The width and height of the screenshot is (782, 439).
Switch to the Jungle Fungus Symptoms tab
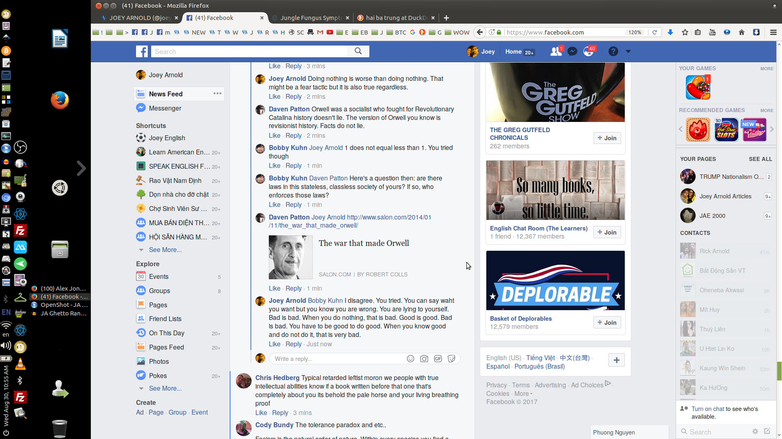pyautogui.click(x=311, y=17)
